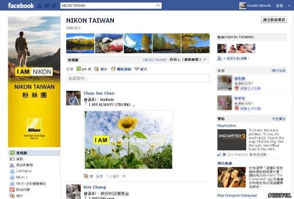
Task: Select 轉貼連結 share option
Action: pyautogui.click(x=121, y=69)
